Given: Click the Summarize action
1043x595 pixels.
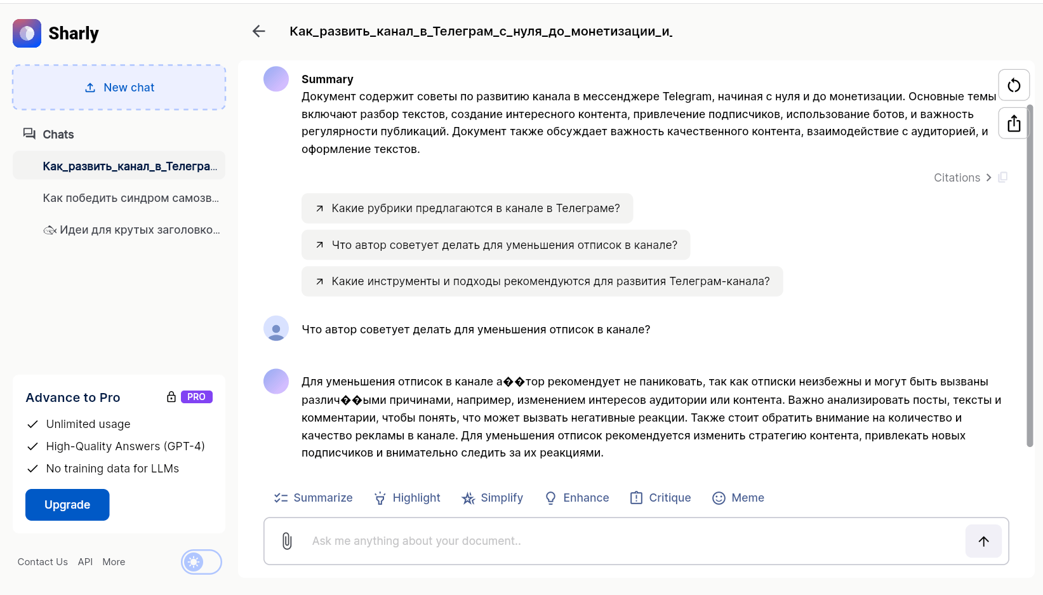Looking at the screenshot, I should pyautogui.click(x=313, y=498).
